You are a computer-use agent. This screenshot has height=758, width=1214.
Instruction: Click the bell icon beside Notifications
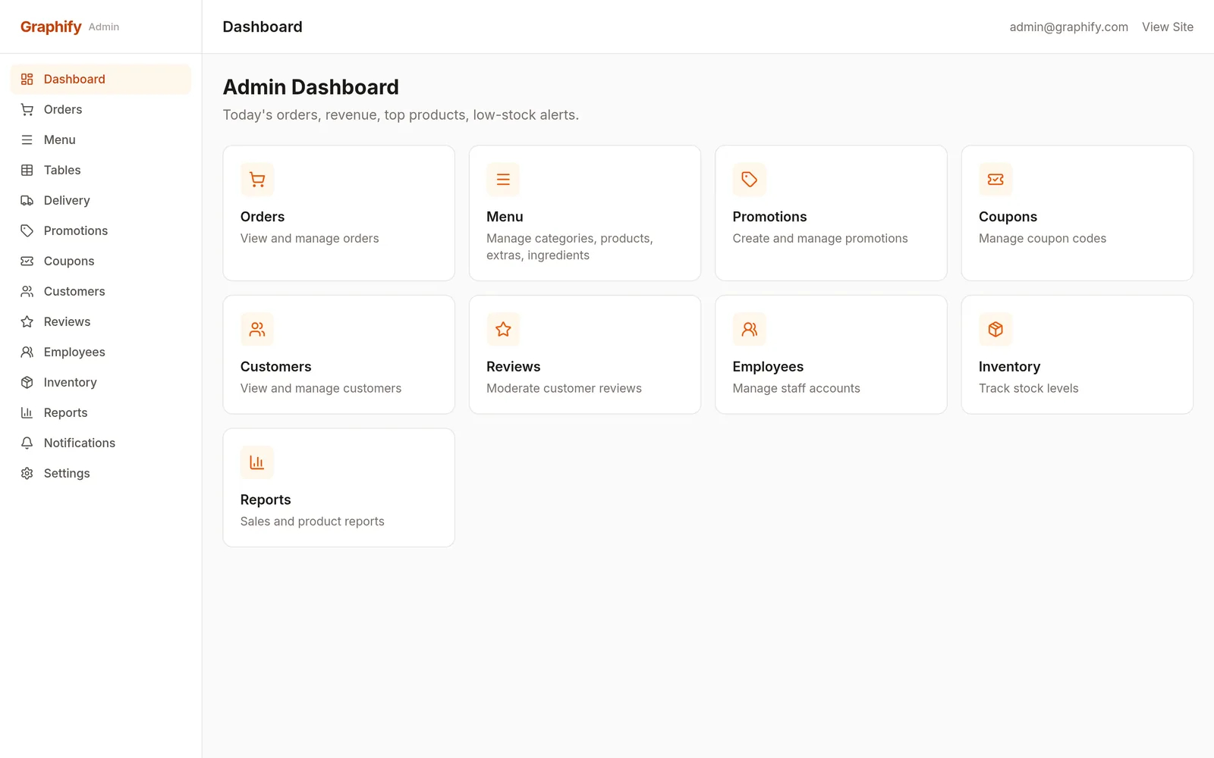tap(27, 443)
